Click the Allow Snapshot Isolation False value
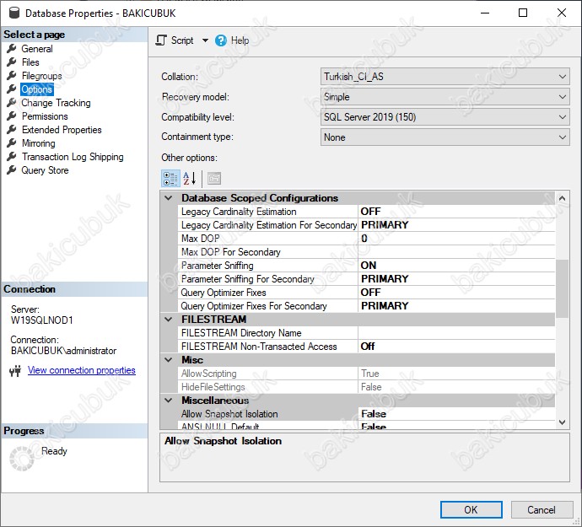 coord(456,414)
